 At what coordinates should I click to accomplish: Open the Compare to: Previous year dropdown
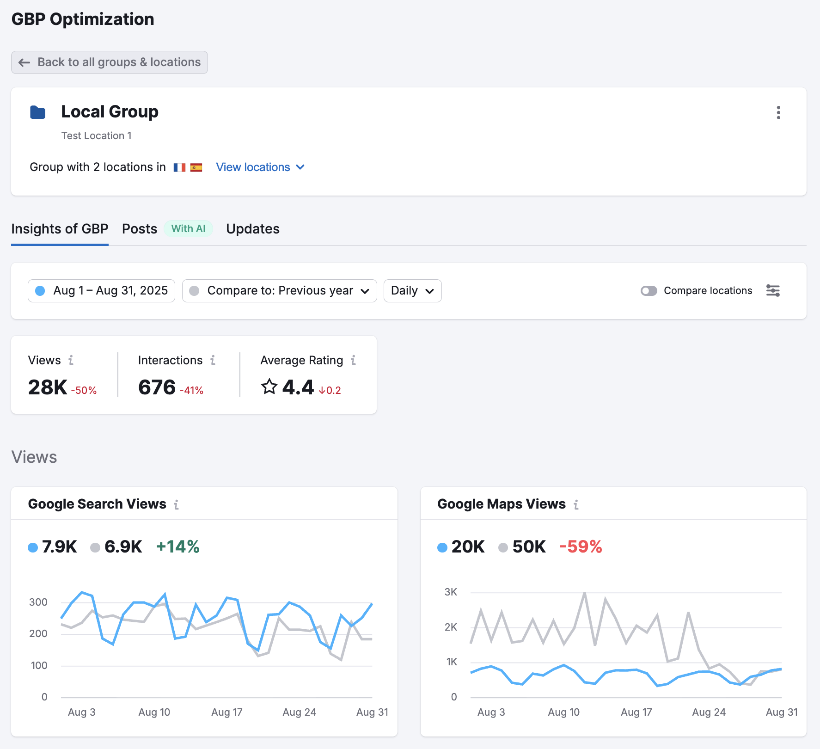tap(280, 291)
